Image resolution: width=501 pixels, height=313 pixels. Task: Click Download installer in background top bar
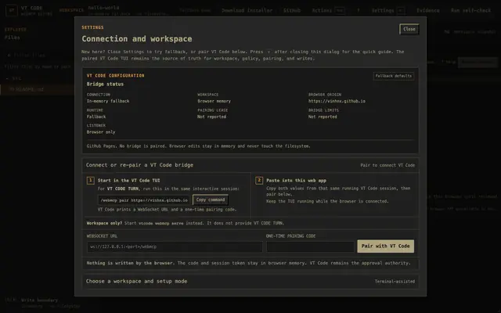pos(247,10)
